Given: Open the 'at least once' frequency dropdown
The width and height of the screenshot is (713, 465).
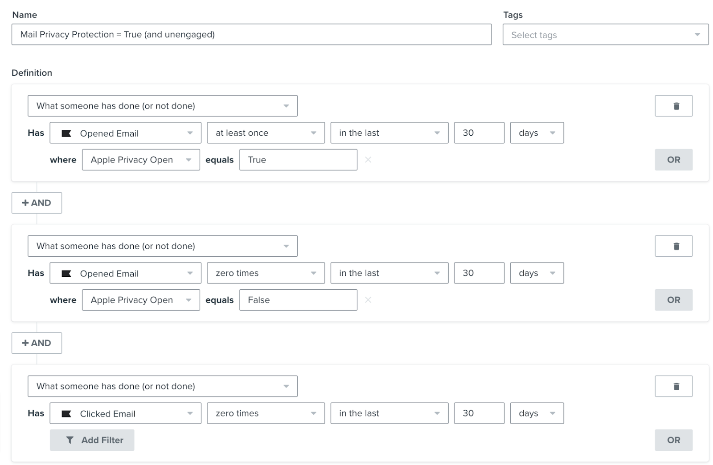Looking at the screenshot, I should (266, 133).
